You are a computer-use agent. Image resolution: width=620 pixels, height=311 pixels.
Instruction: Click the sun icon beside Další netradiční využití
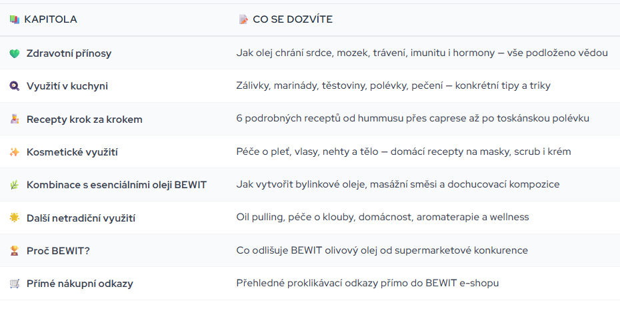point(15,218)
